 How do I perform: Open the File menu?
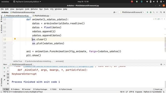click(x=2, y=9)
